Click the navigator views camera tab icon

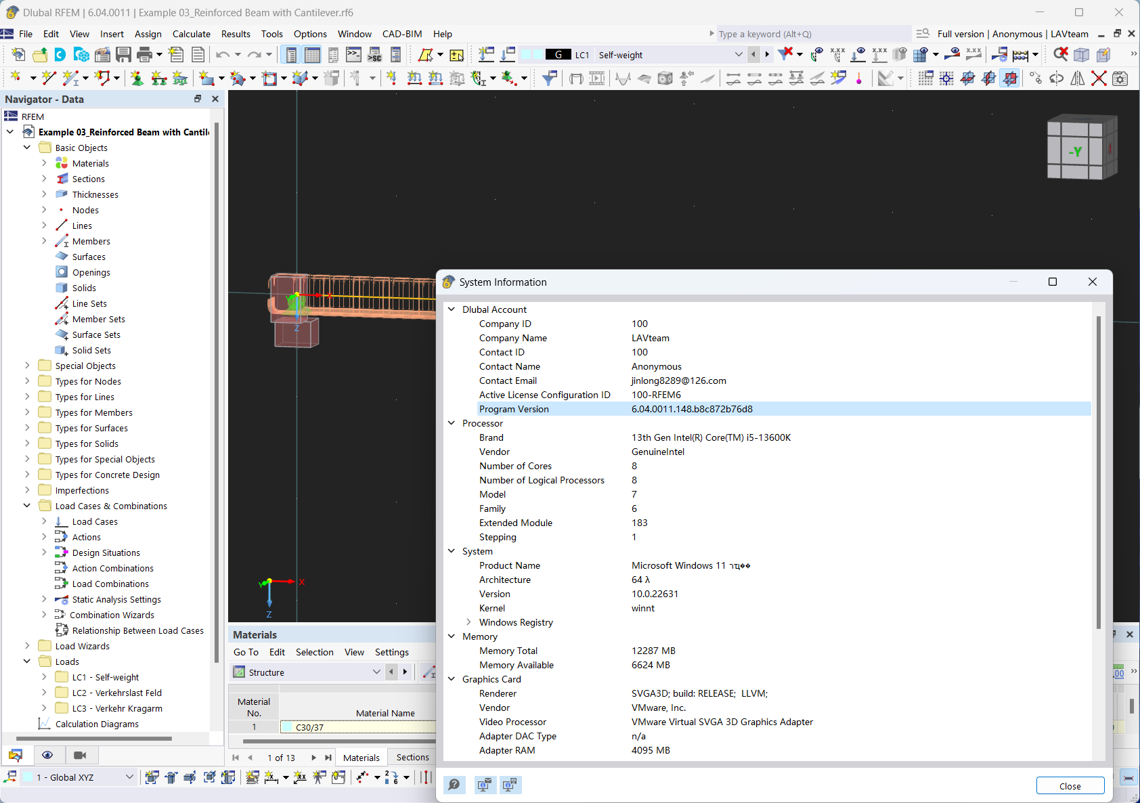80,755
